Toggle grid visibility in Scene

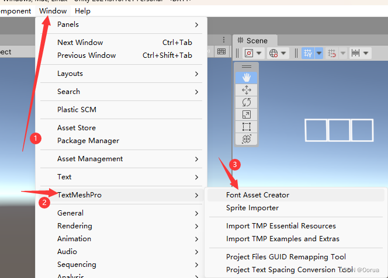tap(308, 53)
